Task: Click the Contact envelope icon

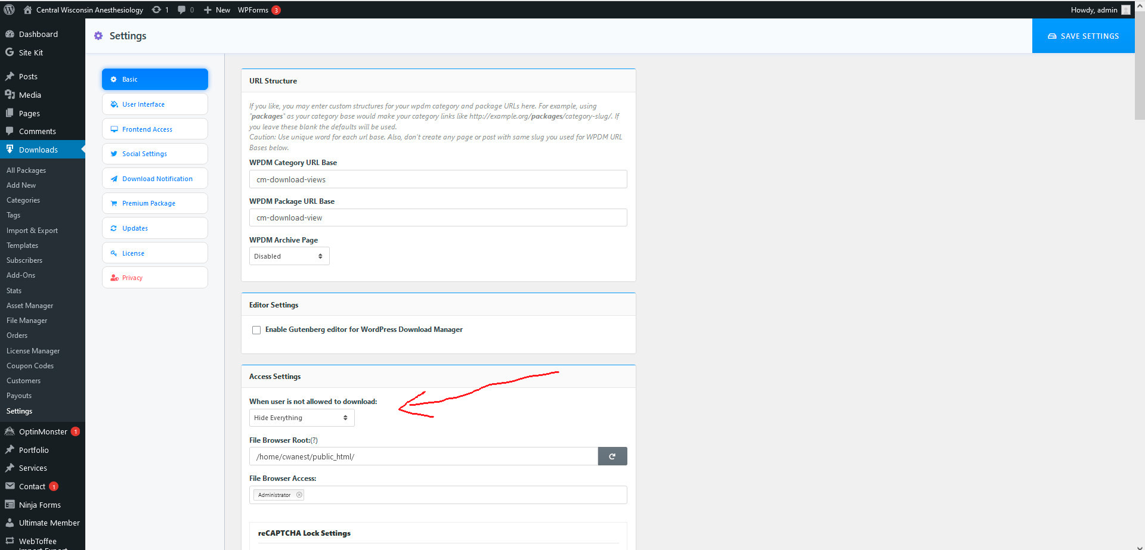Action: pyautogui.click(x=10, y=486)
